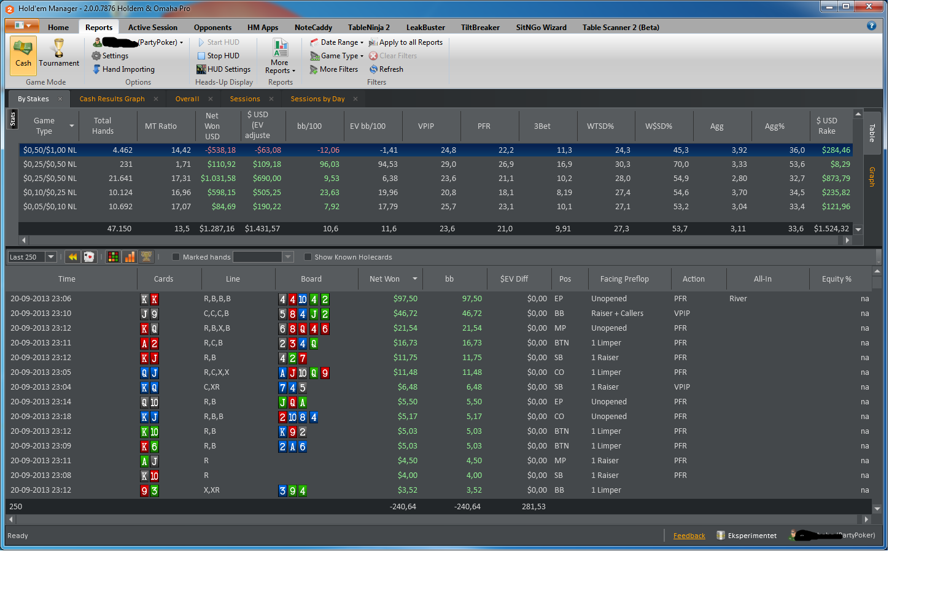Image resolution: width=943 pixels, height=589 pixels.
Task: Open More Filters
Action: (334, 69)
